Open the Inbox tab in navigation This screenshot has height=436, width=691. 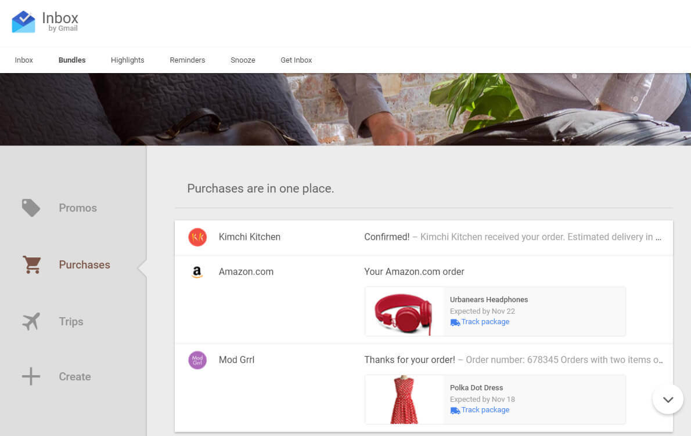pyautogui.click(x=24, y=60)
